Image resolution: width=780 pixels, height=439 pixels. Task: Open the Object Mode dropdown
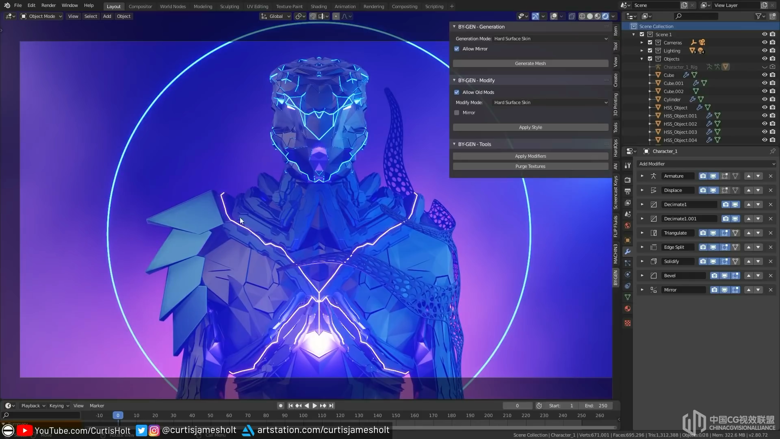(x=41, y=16)
